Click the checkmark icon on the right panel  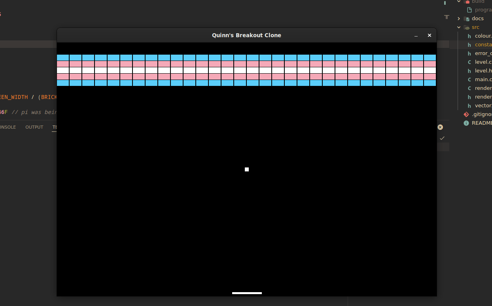pos(442,138)
